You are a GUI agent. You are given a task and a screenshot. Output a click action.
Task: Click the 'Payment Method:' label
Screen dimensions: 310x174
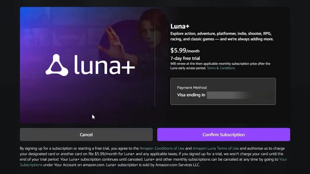pos(192,88)
